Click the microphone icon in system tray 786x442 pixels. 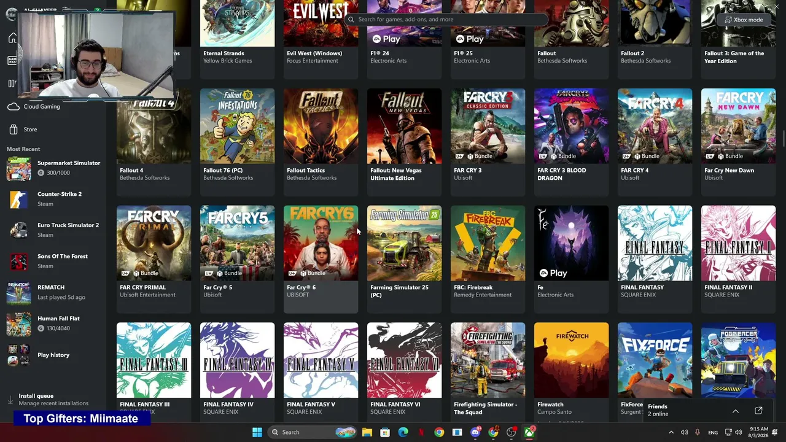point(698,432)
